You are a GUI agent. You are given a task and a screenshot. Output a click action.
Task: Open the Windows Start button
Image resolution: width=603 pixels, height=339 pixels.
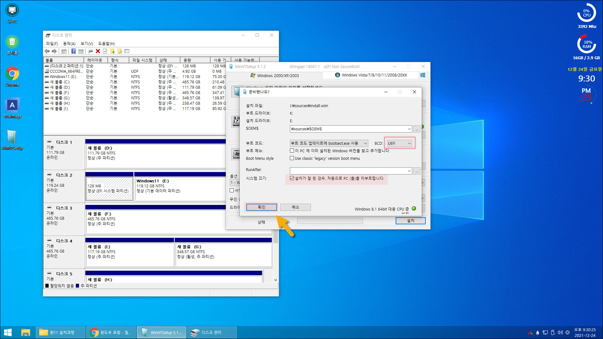pos(8,332)
